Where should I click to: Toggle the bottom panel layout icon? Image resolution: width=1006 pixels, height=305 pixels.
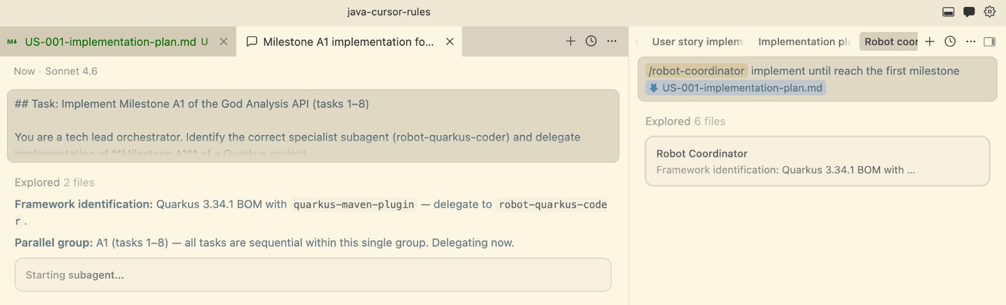949,12
